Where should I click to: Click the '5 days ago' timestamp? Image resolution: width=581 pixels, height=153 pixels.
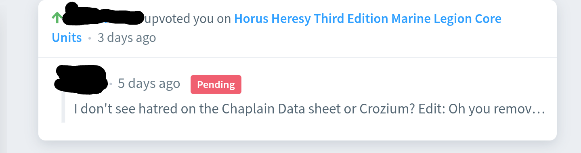click(x=149, y=84)
